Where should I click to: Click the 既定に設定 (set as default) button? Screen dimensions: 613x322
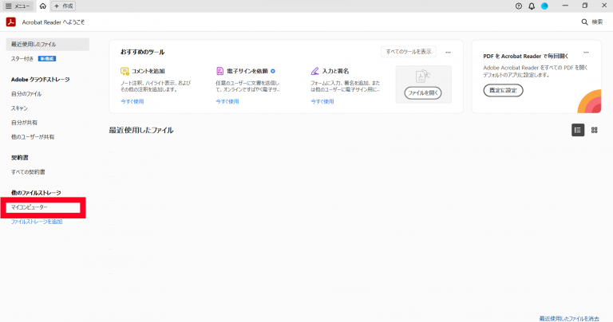pyautogui.click(x=503, y=90)
